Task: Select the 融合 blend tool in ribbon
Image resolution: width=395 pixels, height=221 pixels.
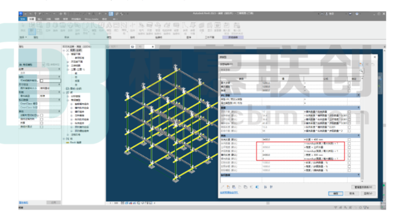Action: pos(55,27)
